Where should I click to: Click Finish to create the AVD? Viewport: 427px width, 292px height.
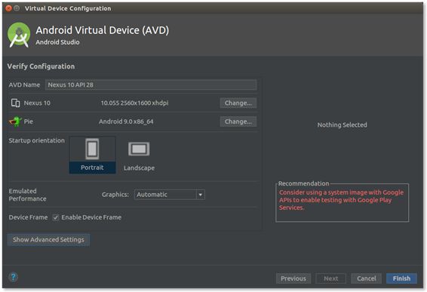(x=401, y=278)
